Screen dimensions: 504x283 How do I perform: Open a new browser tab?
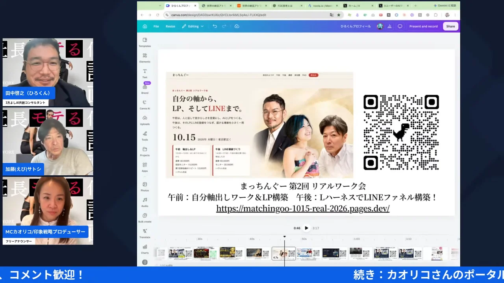[415, 6]
